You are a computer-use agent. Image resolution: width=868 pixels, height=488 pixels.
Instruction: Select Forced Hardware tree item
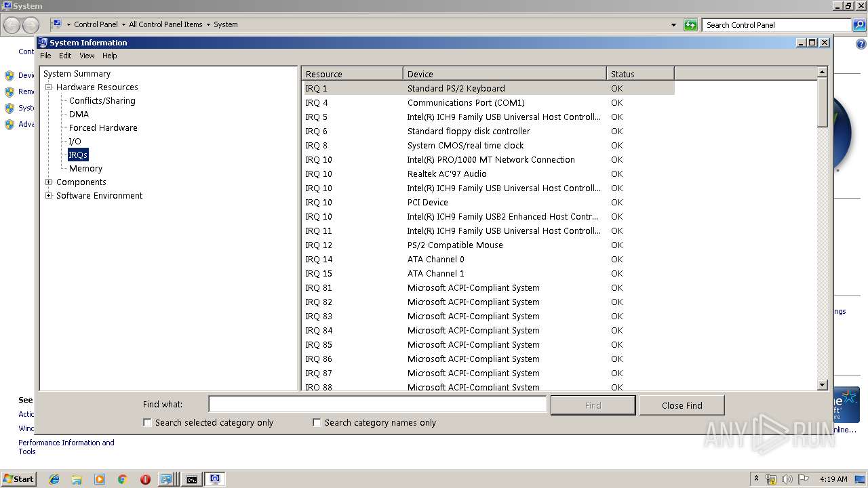coord(103,128)
